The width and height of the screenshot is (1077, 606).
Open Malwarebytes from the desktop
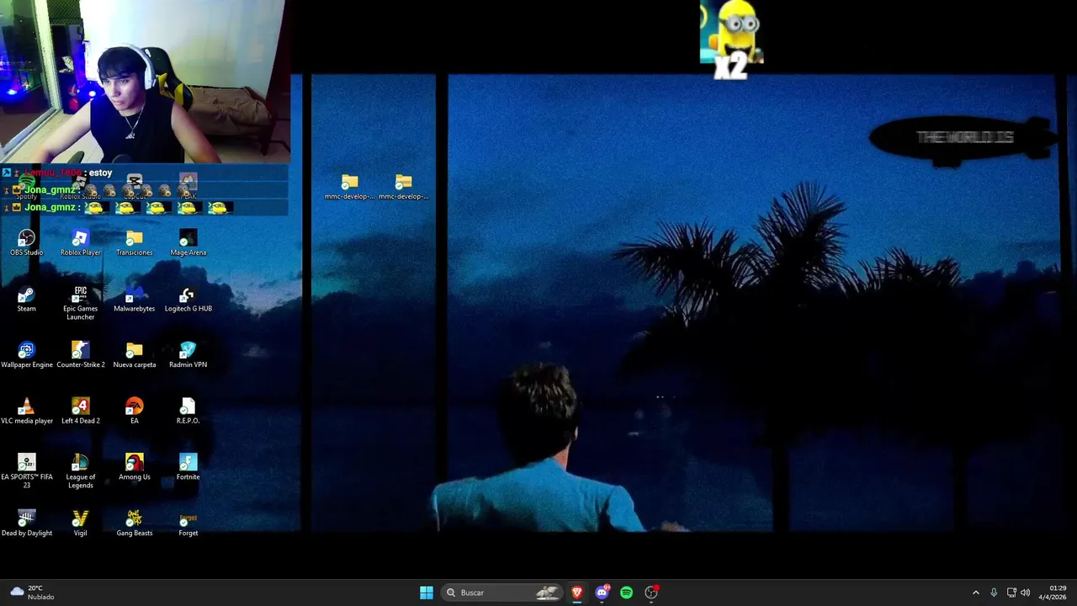(134, 299)
